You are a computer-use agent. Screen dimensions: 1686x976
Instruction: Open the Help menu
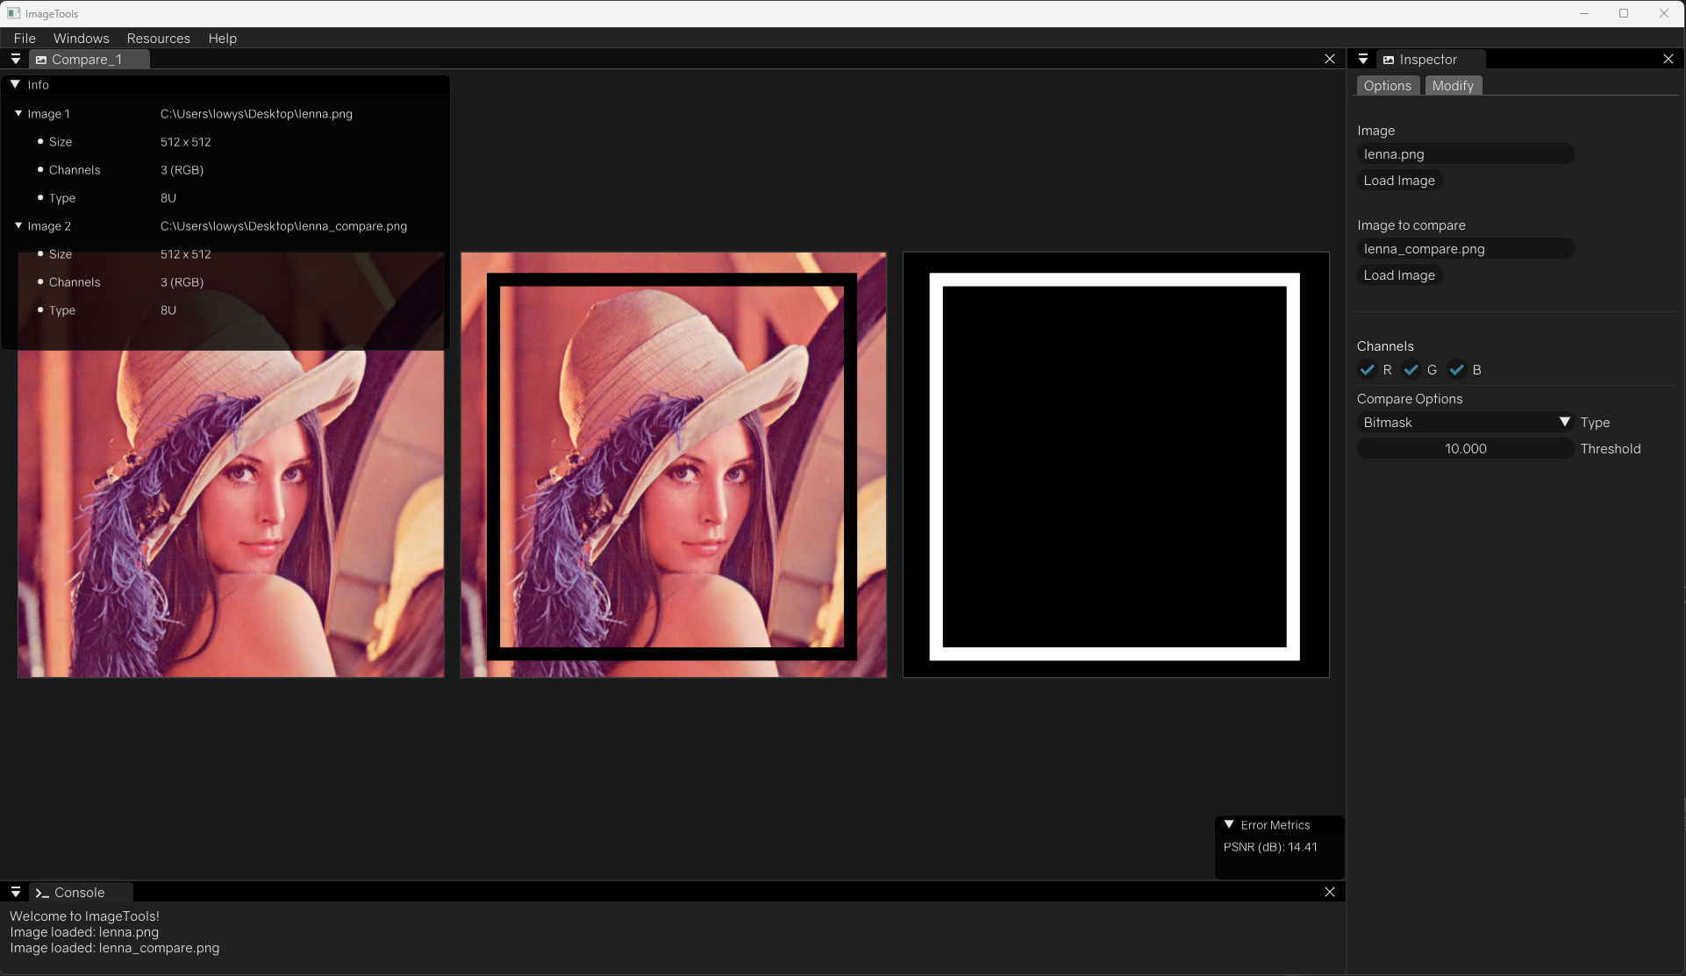pyautogui.click(x=222, y=39)
